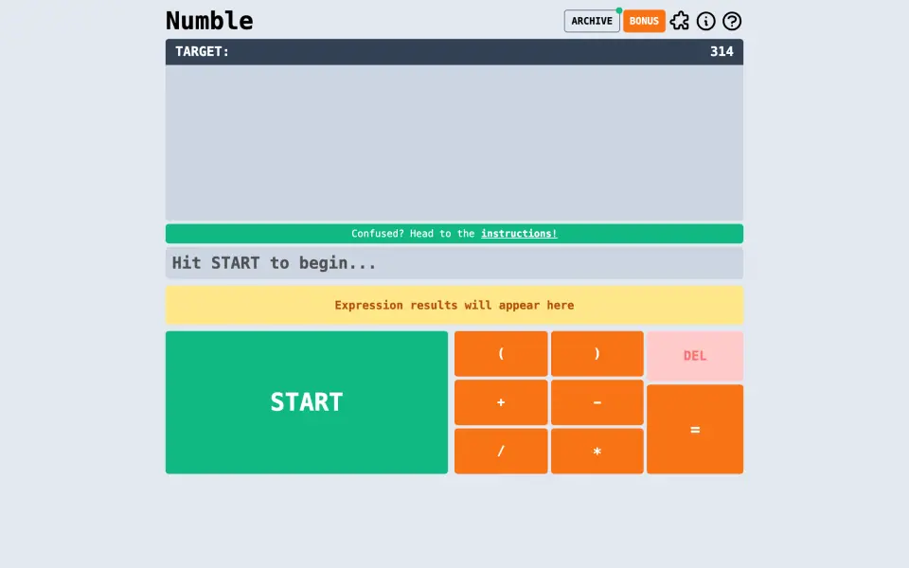
Task: Open the puzzle piece icon
Action: click(680, 22)
